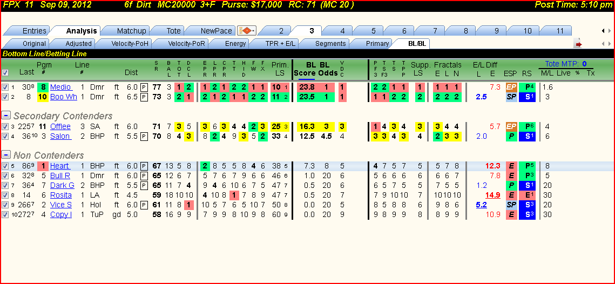Collapse the Secondary Contenders group
The width and height of the screenshot is (615, 284).
click(6, 116)
